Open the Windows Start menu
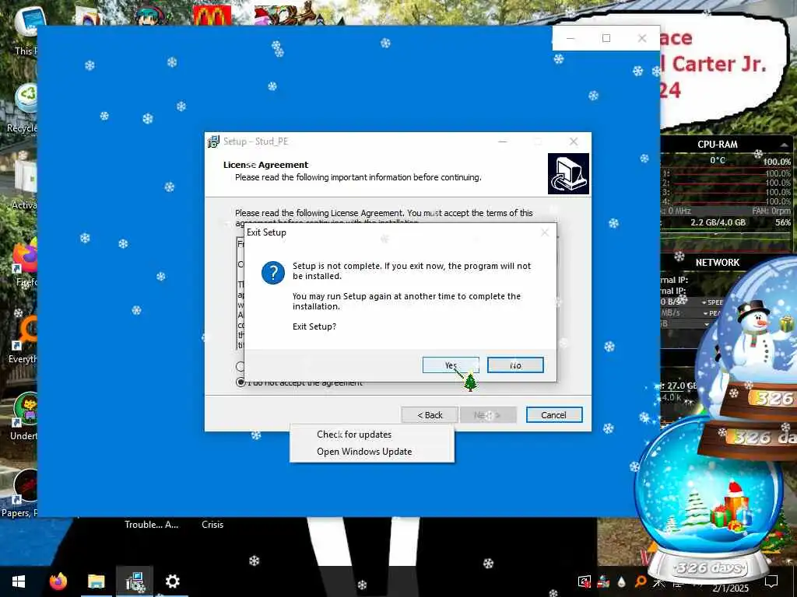 19,581
